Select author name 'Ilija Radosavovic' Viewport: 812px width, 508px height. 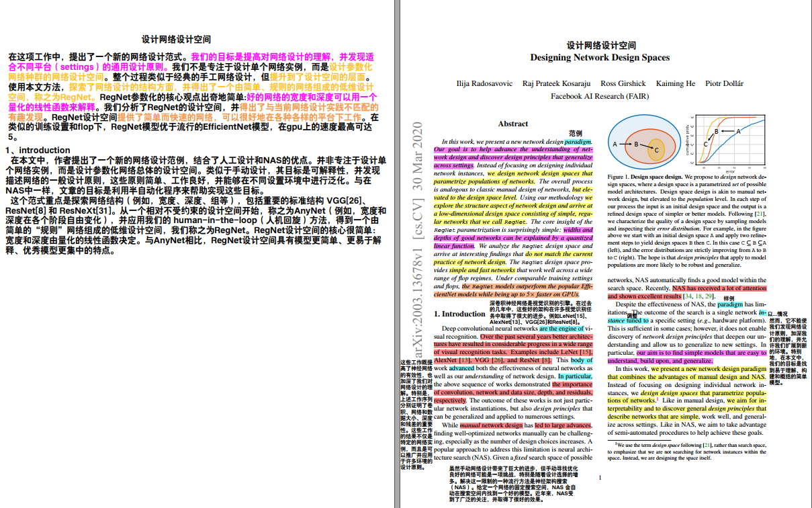[484, 83]
